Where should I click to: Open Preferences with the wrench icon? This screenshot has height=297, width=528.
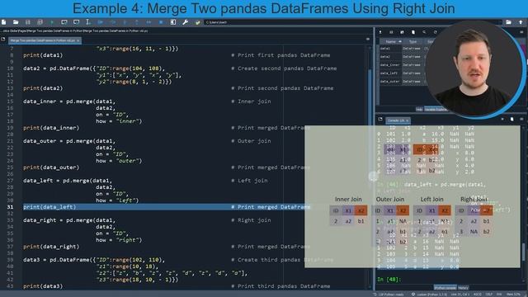pos(185,22)
